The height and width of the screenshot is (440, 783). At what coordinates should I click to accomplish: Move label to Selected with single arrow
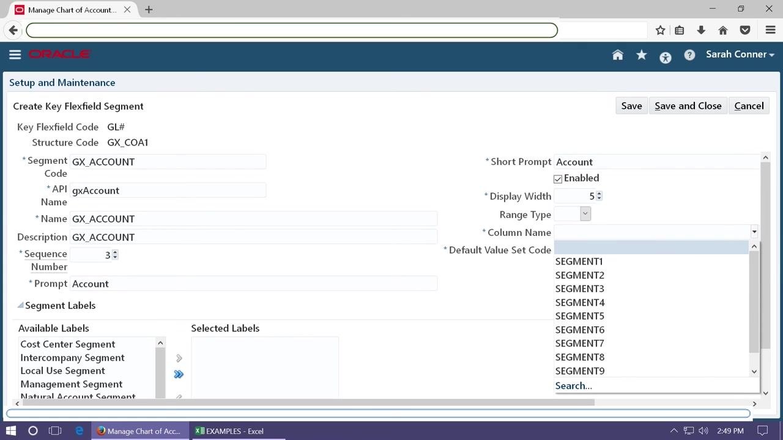179,358
